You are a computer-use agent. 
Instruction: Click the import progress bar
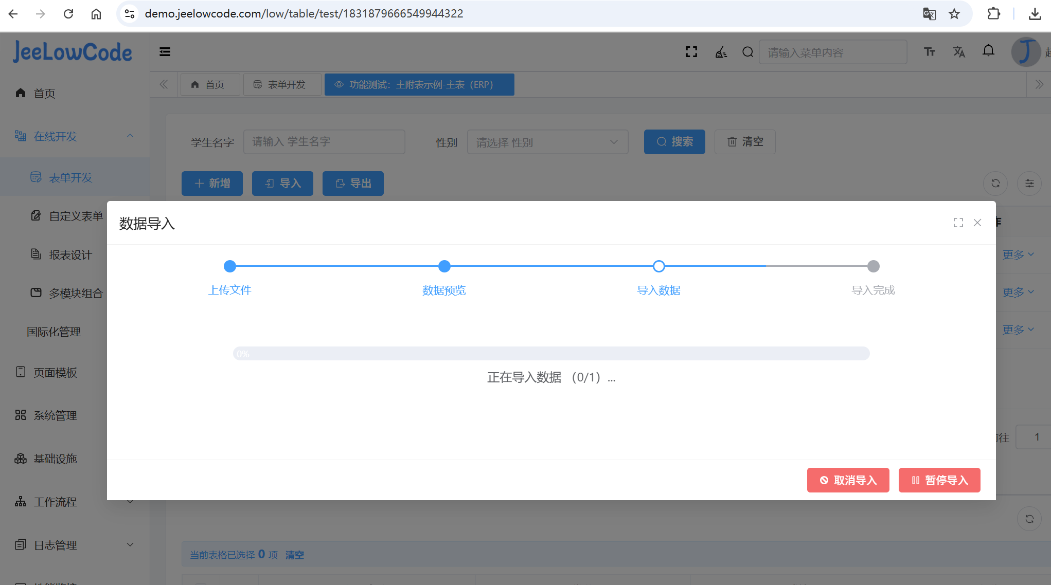551,354
